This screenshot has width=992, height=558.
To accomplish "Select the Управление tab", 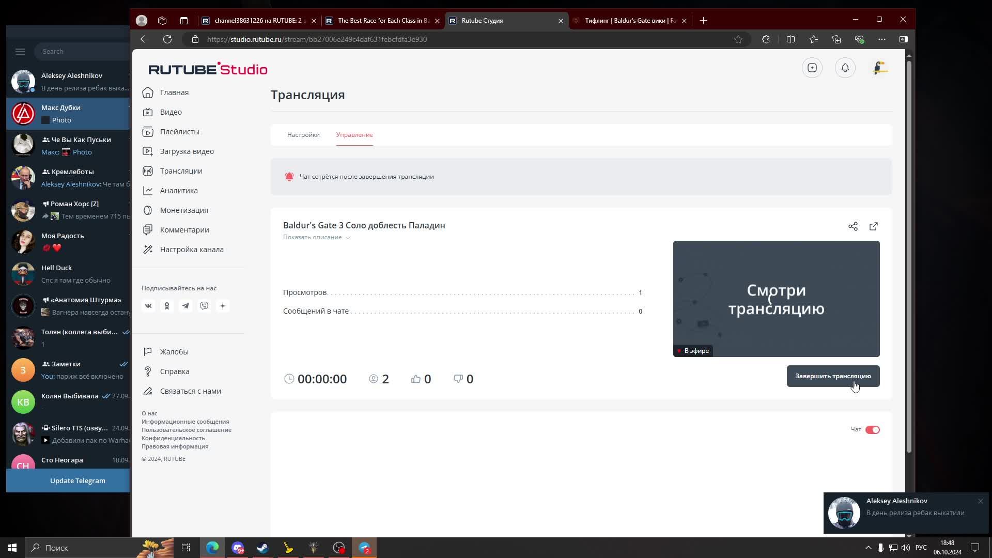I will click(354, 135).
